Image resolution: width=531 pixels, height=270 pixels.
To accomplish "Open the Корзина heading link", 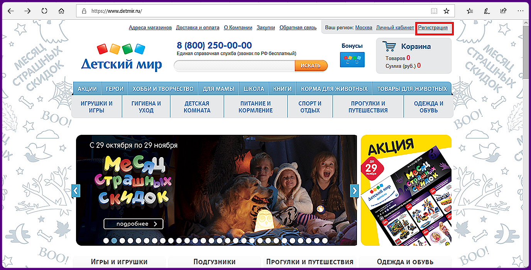I will [x=416, y=47].
